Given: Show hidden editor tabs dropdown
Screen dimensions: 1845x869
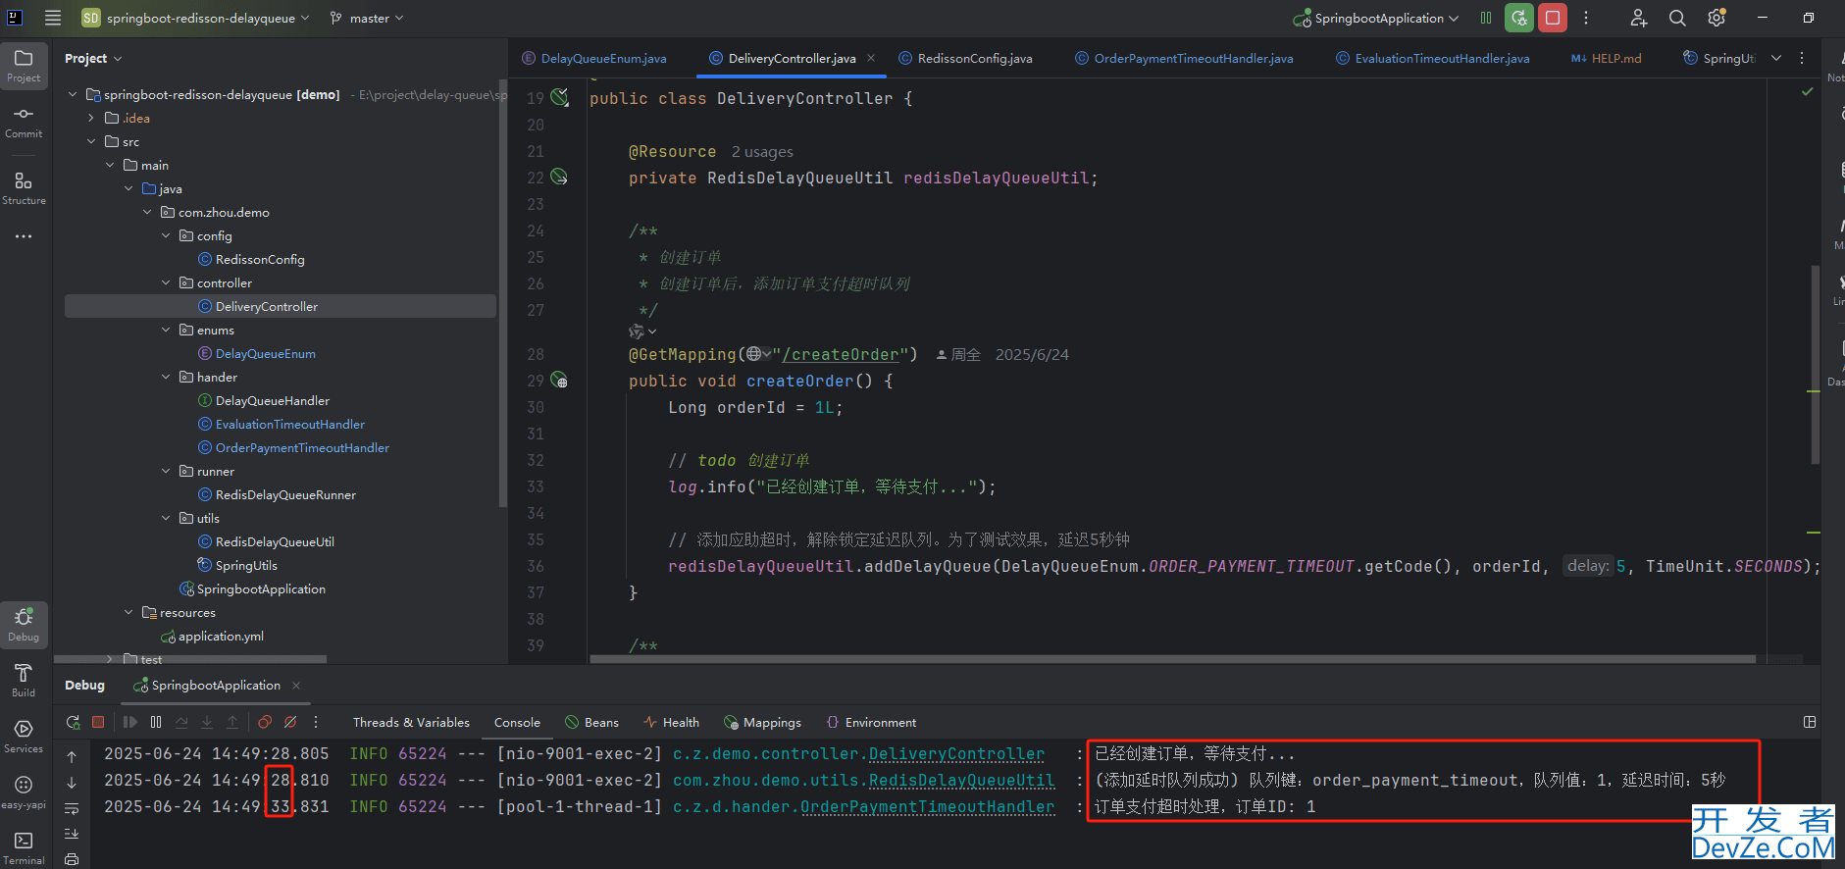Looking at the screenshot, I should click(1776, 59).
